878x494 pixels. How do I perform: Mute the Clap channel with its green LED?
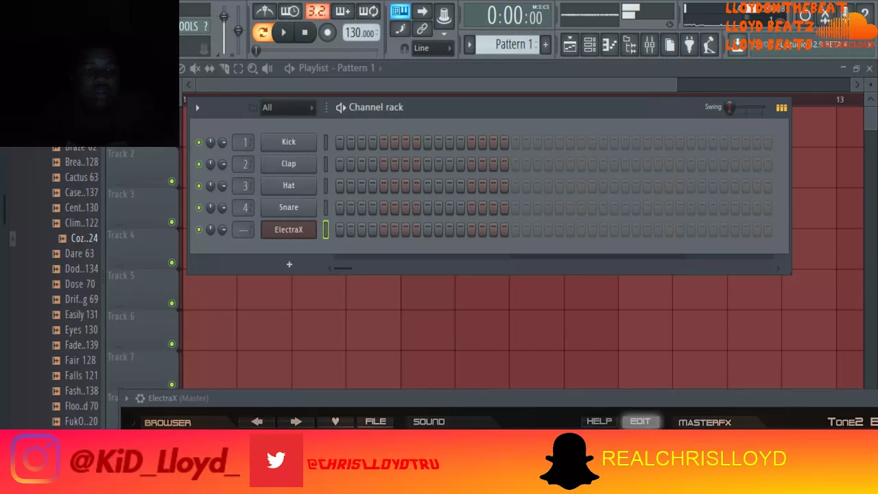coord(199,165)
